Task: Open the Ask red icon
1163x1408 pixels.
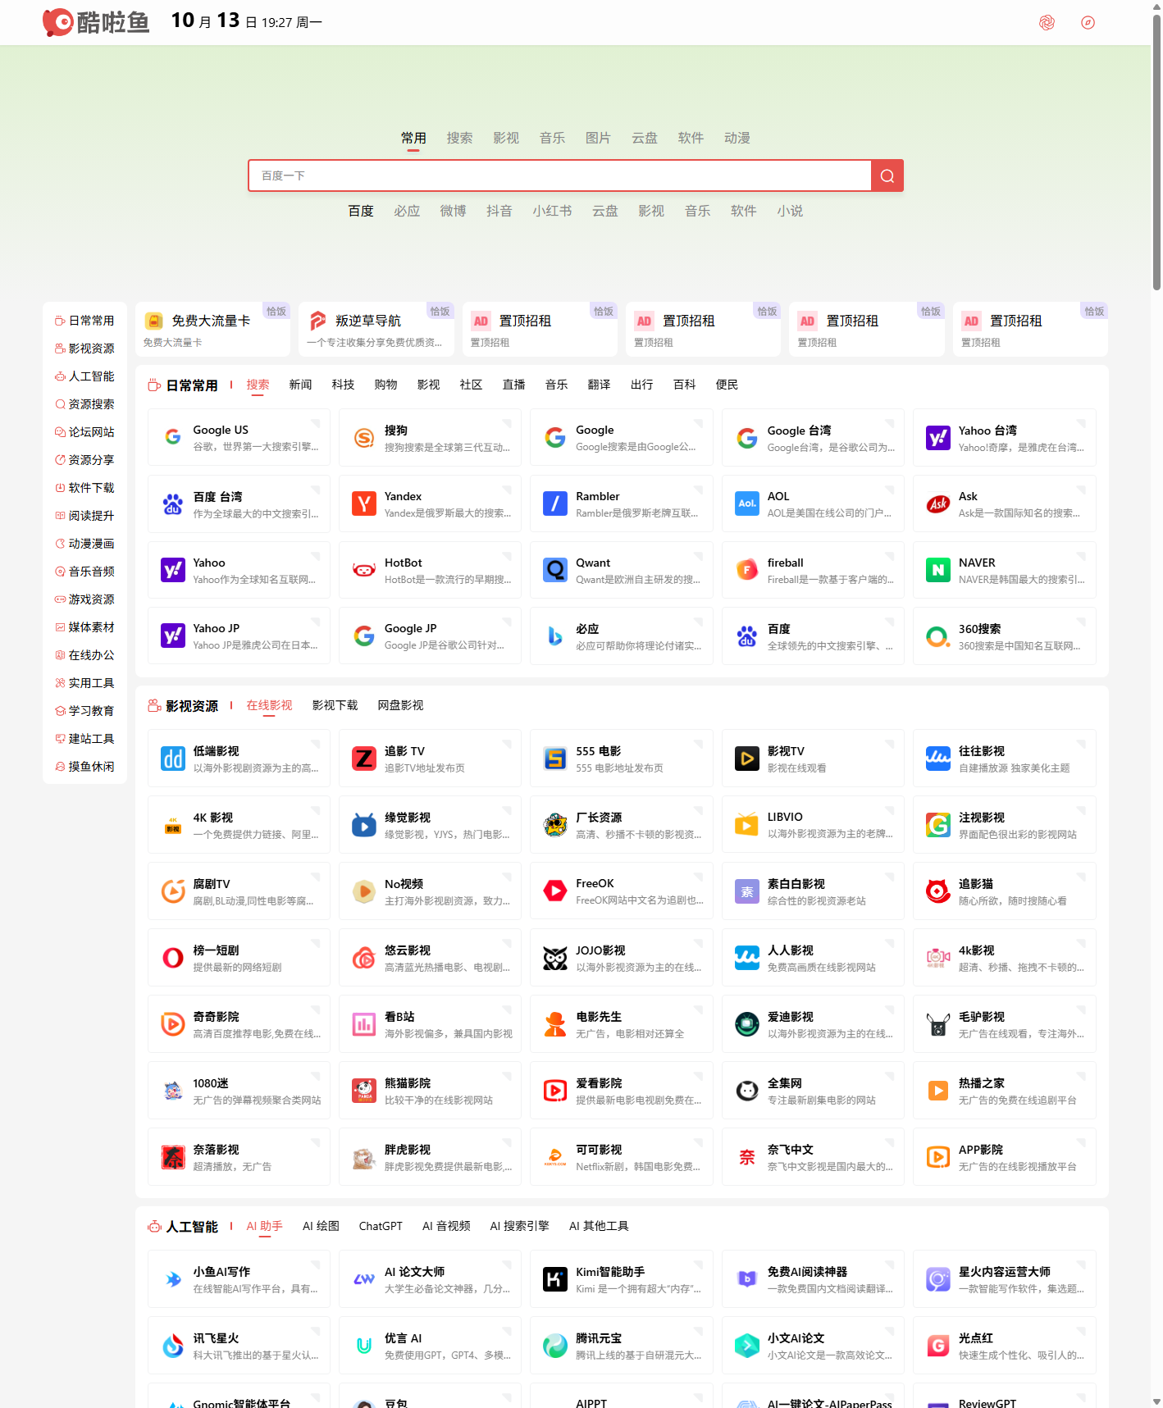Action: tap(938, 504)
